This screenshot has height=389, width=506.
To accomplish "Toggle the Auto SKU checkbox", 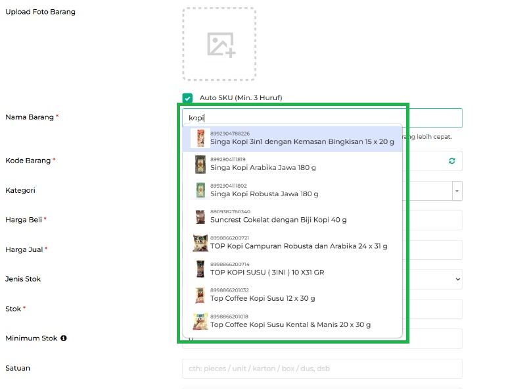I will (187, 97).
